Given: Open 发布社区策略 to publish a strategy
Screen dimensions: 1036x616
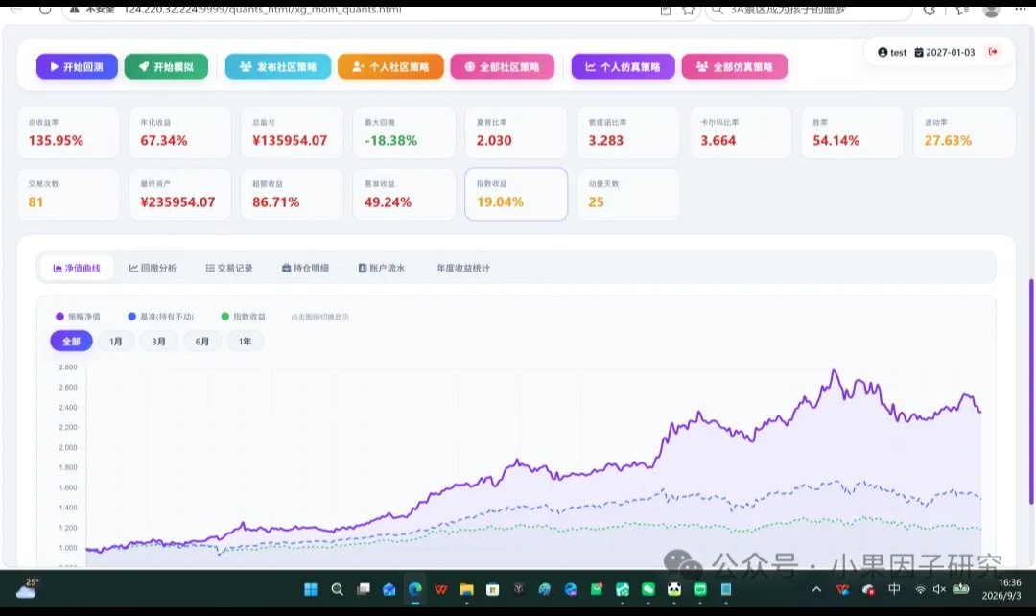Looking at the screenshot, I should point(277,67).
